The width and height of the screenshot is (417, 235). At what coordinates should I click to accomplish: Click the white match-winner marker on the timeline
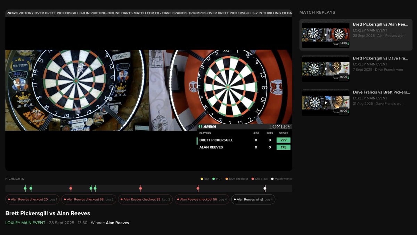tap(264, 188)
